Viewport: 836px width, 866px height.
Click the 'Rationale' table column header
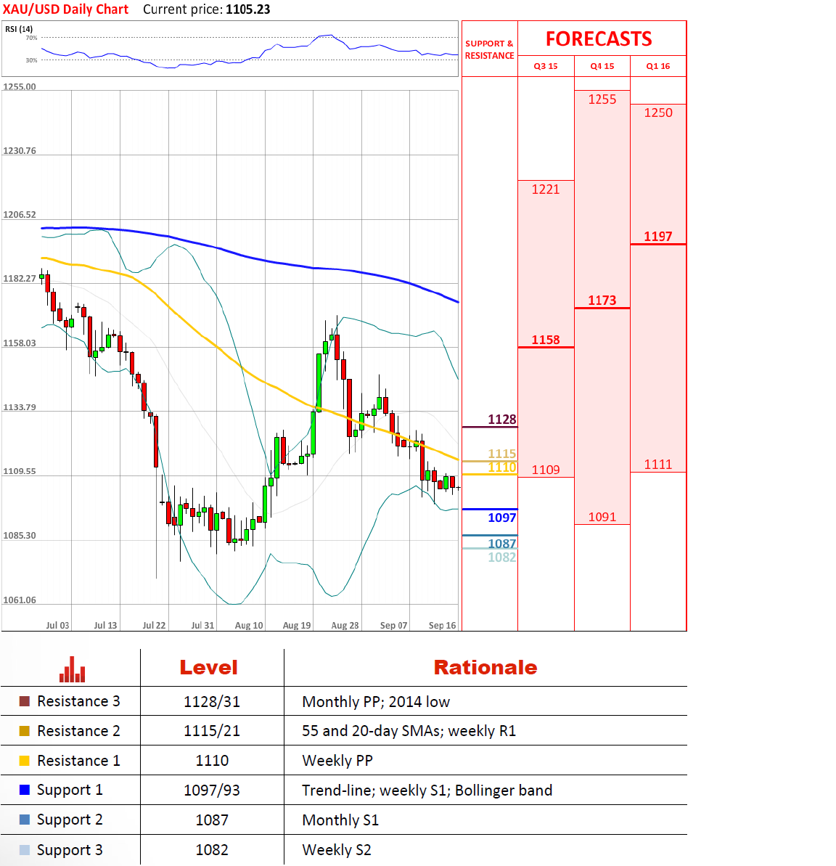pos(485,667)
